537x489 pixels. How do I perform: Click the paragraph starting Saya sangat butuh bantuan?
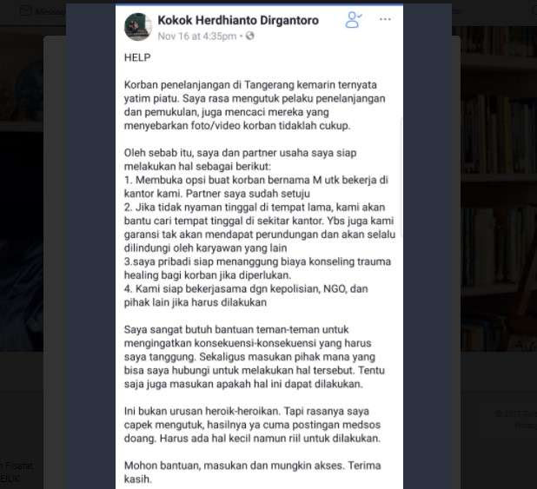point(255,356)
